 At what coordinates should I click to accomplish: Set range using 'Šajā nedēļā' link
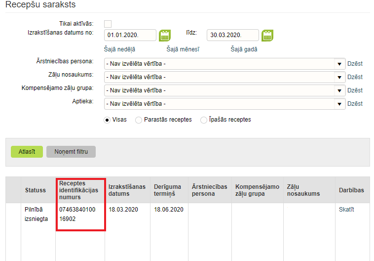tap(119, 49)
